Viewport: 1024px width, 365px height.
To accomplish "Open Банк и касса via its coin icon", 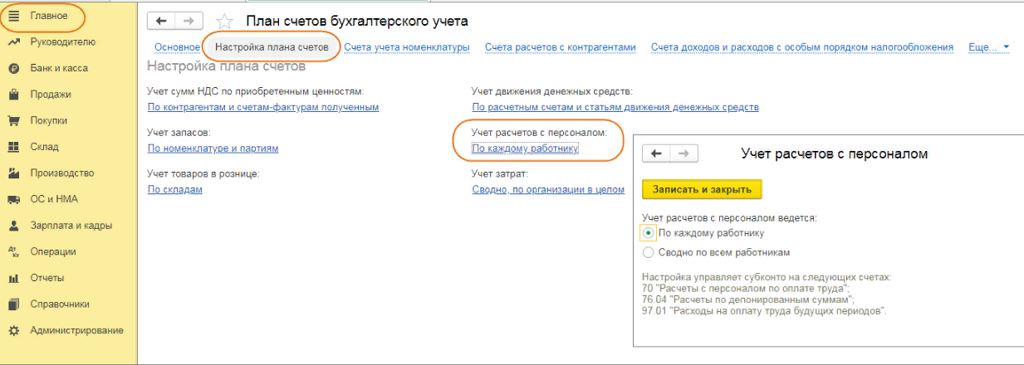I will [x=13, y=68].
